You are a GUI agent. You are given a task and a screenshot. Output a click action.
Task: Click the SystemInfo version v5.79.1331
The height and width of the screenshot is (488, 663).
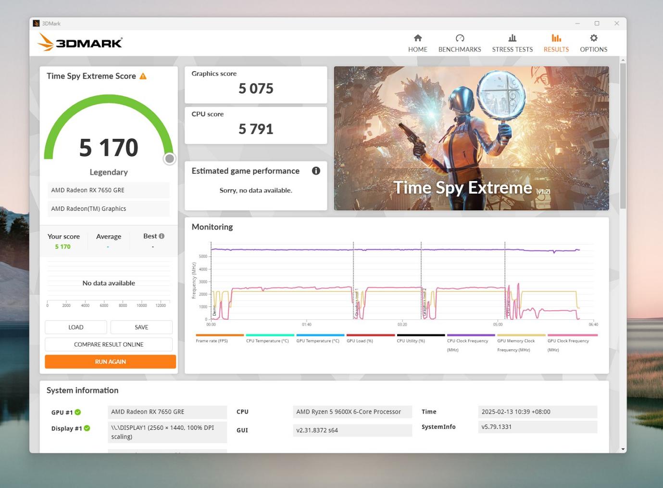point(538,427)
